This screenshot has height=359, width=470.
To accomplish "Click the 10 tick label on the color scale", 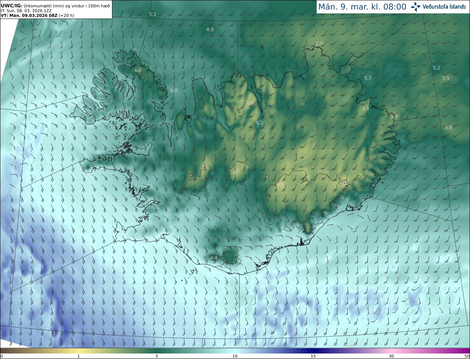I will (x=235, y=356).
